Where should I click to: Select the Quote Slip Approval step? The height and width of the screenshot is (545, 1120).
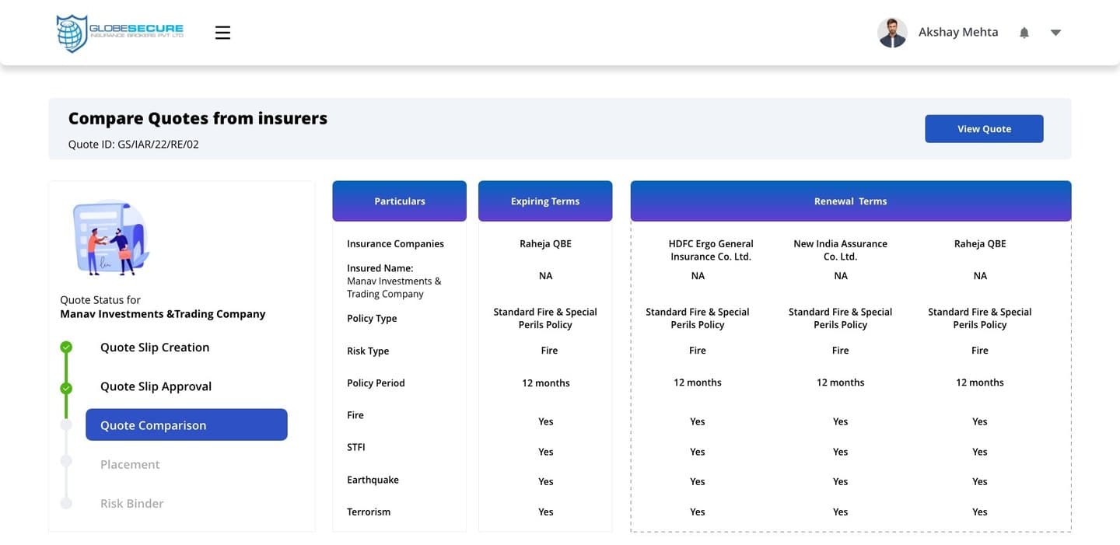(156, 386)
